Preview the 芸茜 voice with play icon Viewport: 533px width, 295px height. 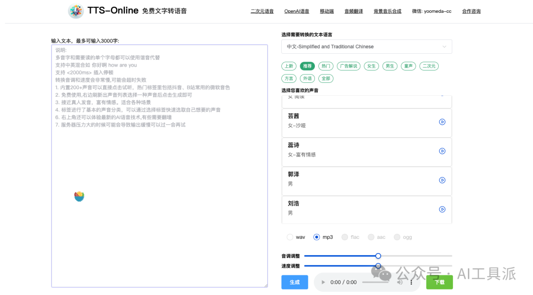[x=442, y=122]
